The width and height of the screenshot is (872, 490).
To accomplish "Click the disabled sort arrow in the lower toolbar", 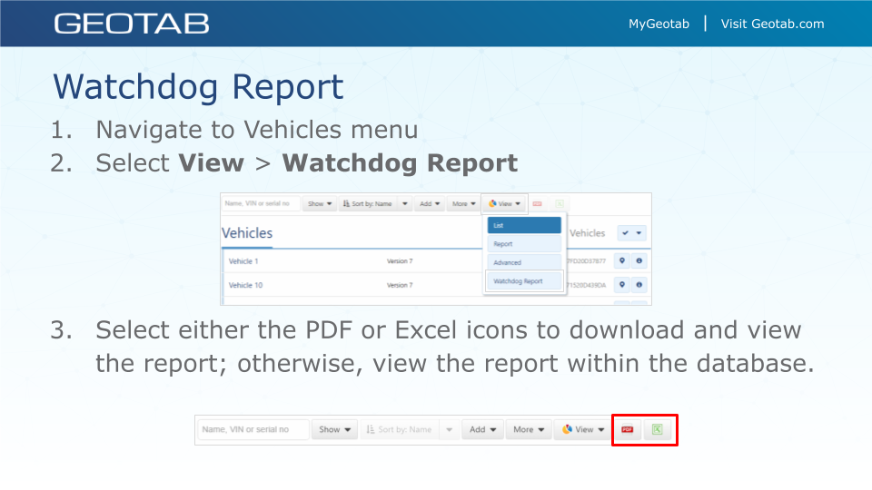I will click(450, 429).
